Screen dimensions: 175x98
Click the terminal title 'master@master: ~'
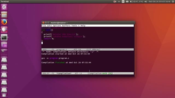pyautogui.click(x=59, y=23)
